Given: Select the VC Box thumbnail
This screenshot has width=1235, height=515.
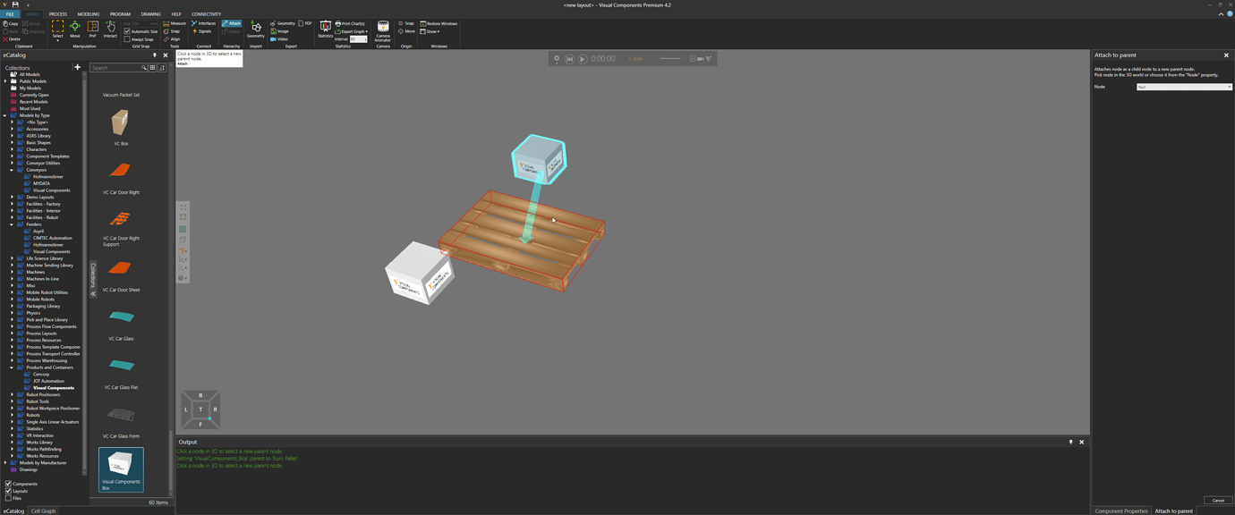Looking at the screenshot, I should pyautogui.click(x=121, y=123).
